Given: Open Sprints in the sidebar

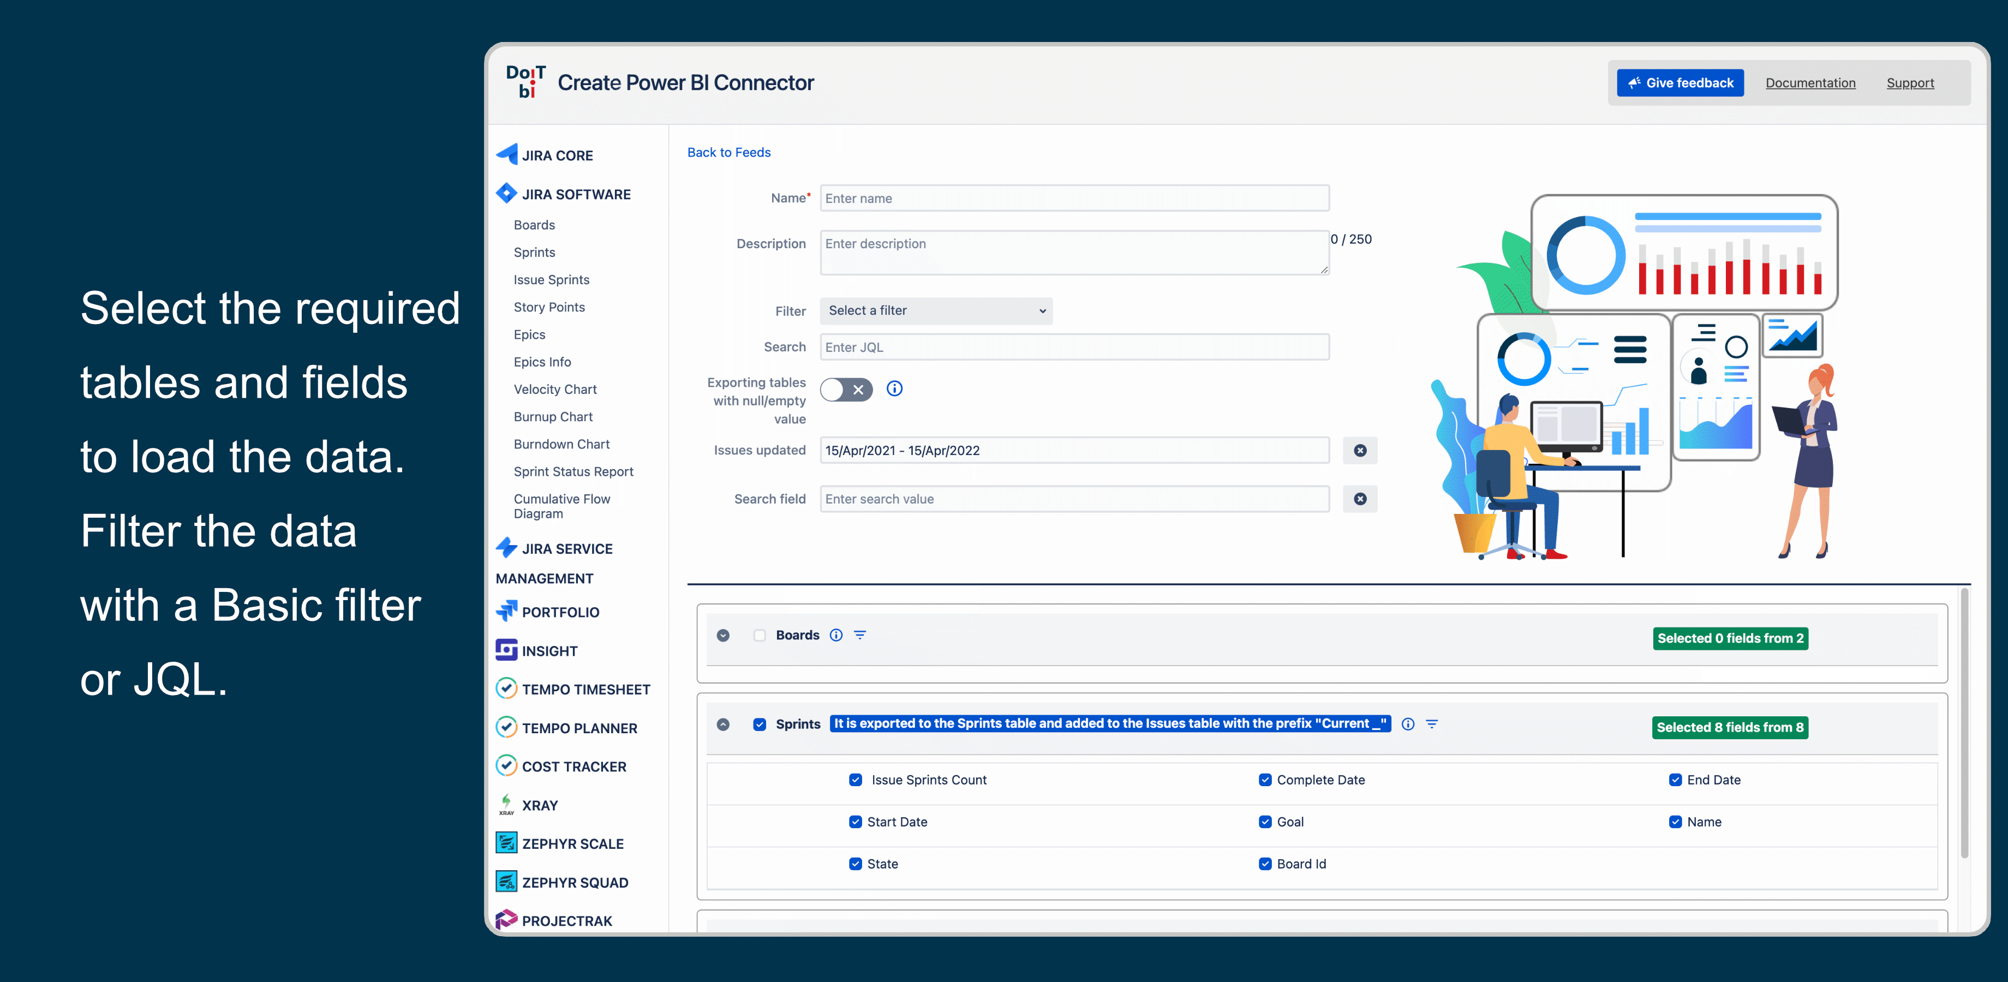Looking at the screenshot, I should [534, 253].
